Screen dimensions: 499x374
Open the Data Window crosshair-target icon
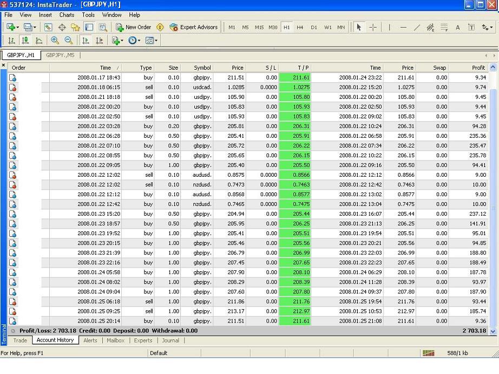tap(62, 28)
